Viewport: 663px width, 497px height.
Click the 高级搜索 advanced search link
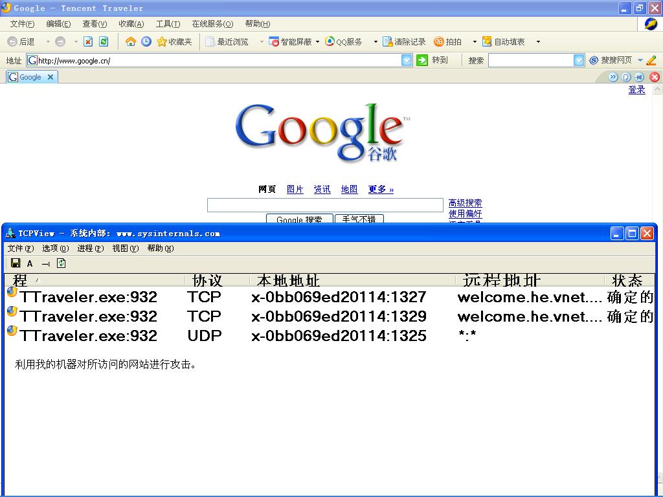pyautogui.click(x=465, y=203)
